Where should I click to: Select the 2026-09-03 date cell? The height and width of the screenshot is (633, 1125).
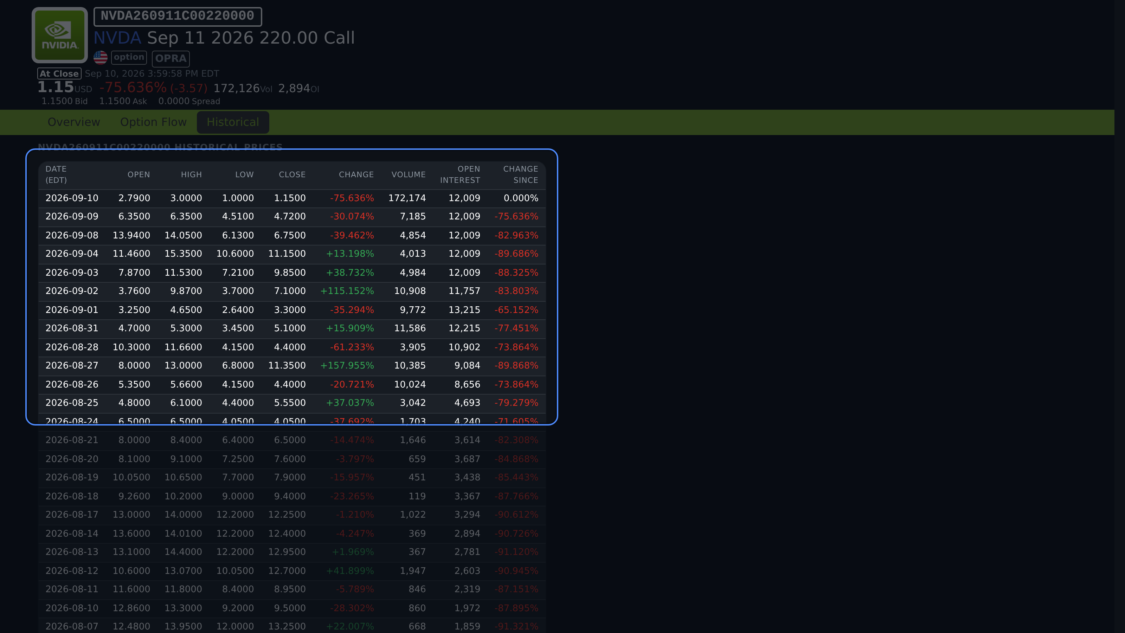coord(72,273)
